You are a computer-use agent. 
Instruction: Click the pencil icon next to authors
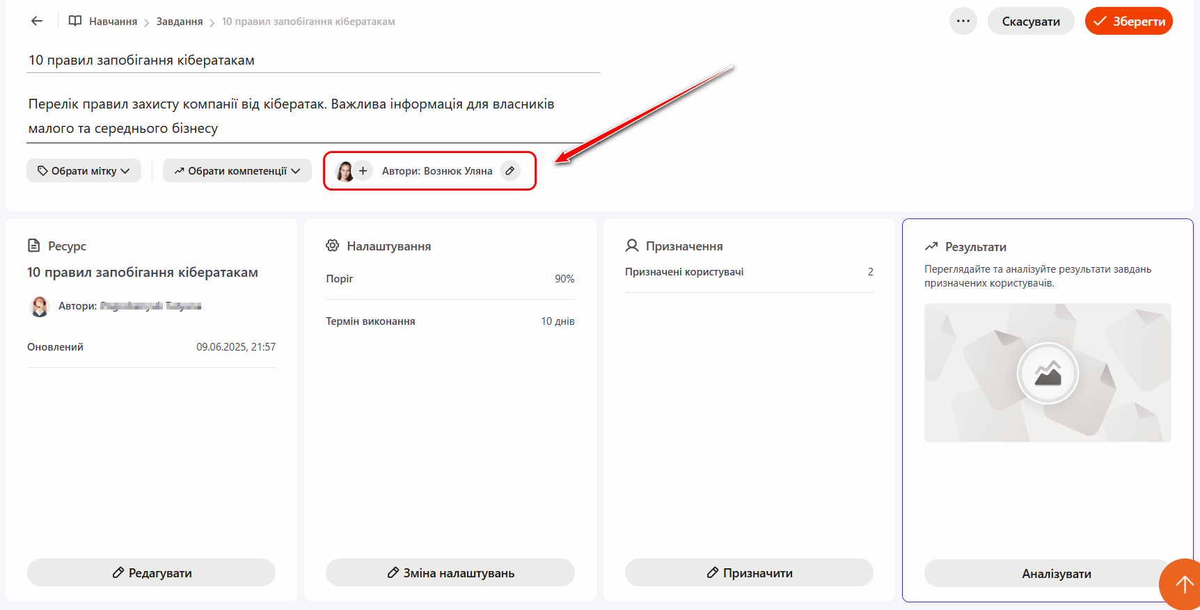pyautogui.click(x=510, y=171)
